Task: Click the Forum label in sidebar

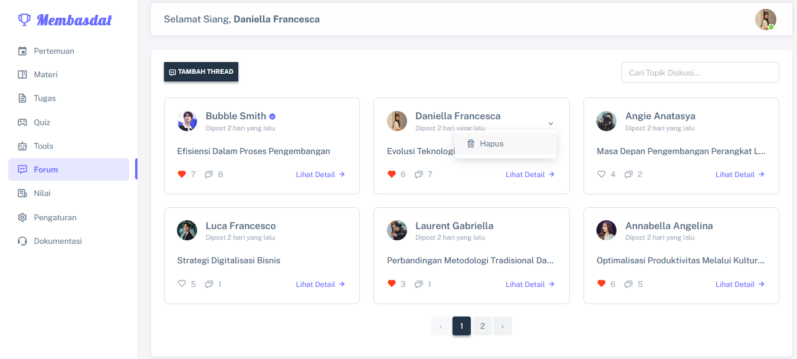Action: tap(46, 169)
